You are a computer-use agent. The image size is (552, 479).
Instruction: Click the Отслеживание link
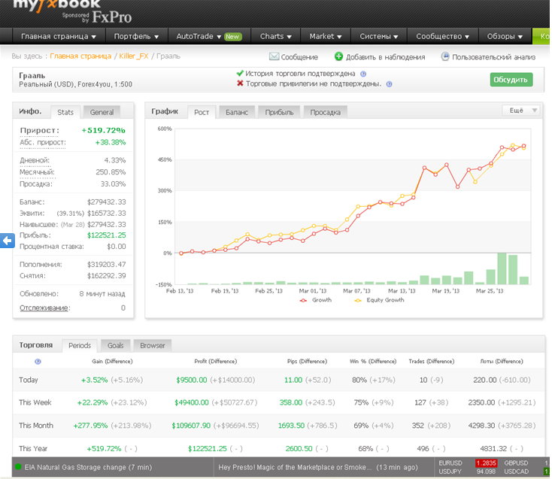click(44, 308)
